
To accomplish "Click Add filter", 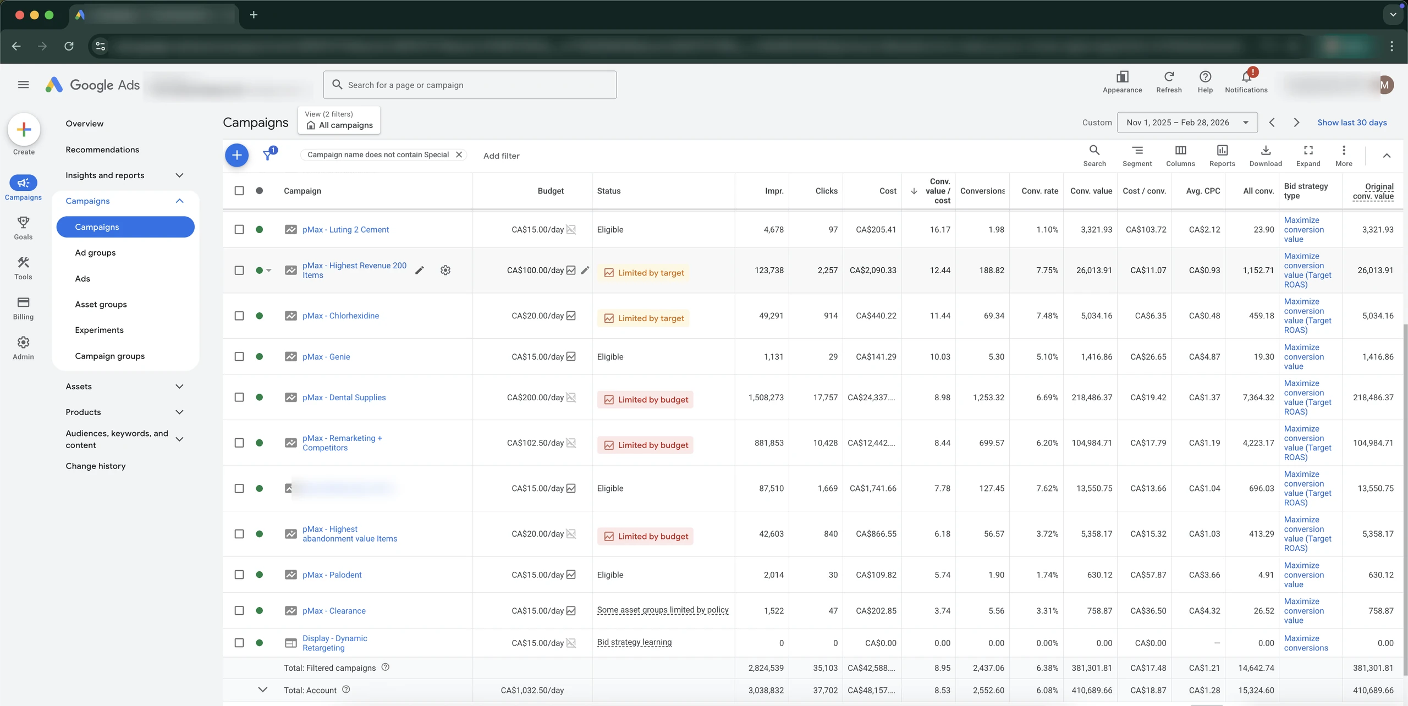I will tap(501, 156).
